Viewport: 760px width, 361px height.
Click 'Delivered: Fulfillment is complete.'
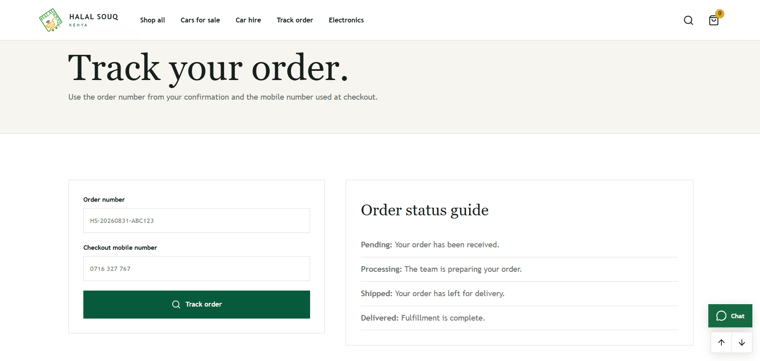(423, 318)
